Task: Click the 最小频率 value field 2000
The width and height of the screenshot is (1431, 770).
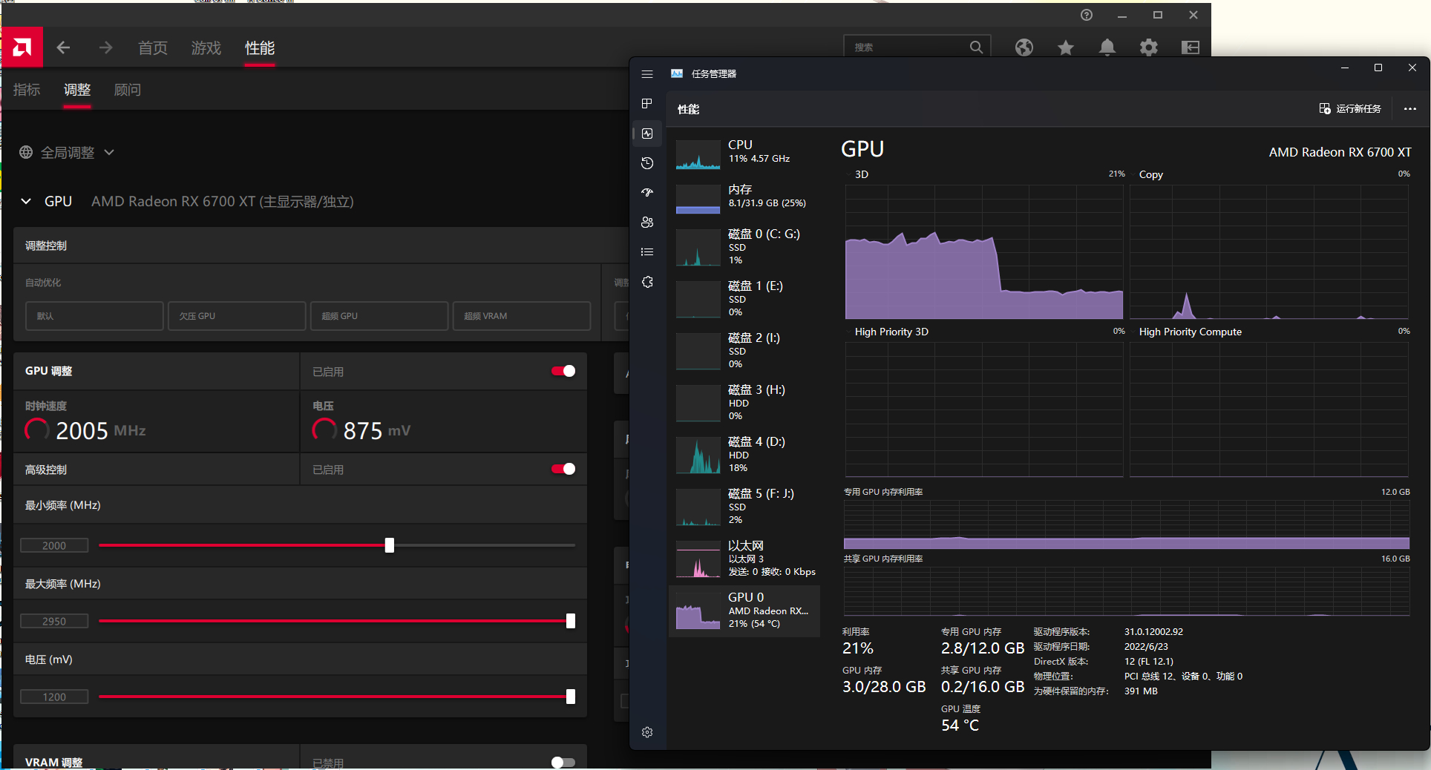Action: pos(54,545)
